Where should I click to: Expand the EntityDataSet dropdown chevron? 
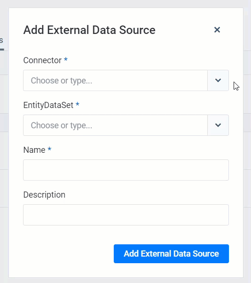pyautogui.click(x=218, y=125)
